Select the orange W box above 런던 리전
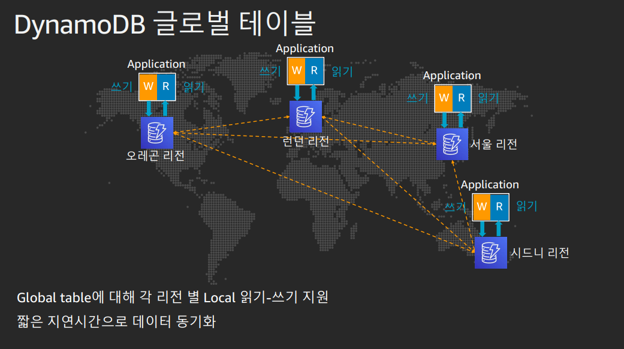Viewport: 624px width, 349px height. click(x=297, y=71)
